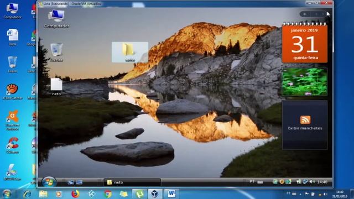Click the calendar gadget showing janeiro 2019

click(x=305, y=43)
